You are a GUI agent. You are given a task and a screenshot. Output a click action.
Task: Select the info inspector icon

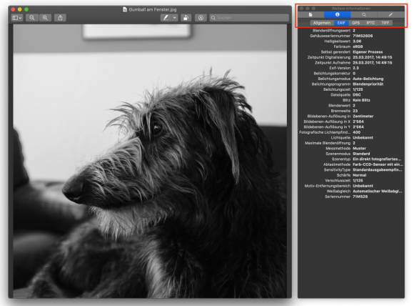(x=338, y=14)
